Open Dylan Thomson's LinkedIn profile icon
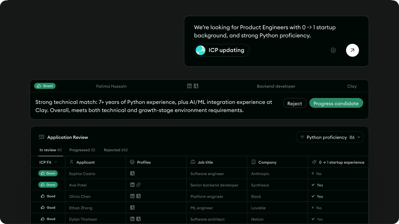Viewport: 399px width, 224px height. pyautogui.click(x=133, y=219)
